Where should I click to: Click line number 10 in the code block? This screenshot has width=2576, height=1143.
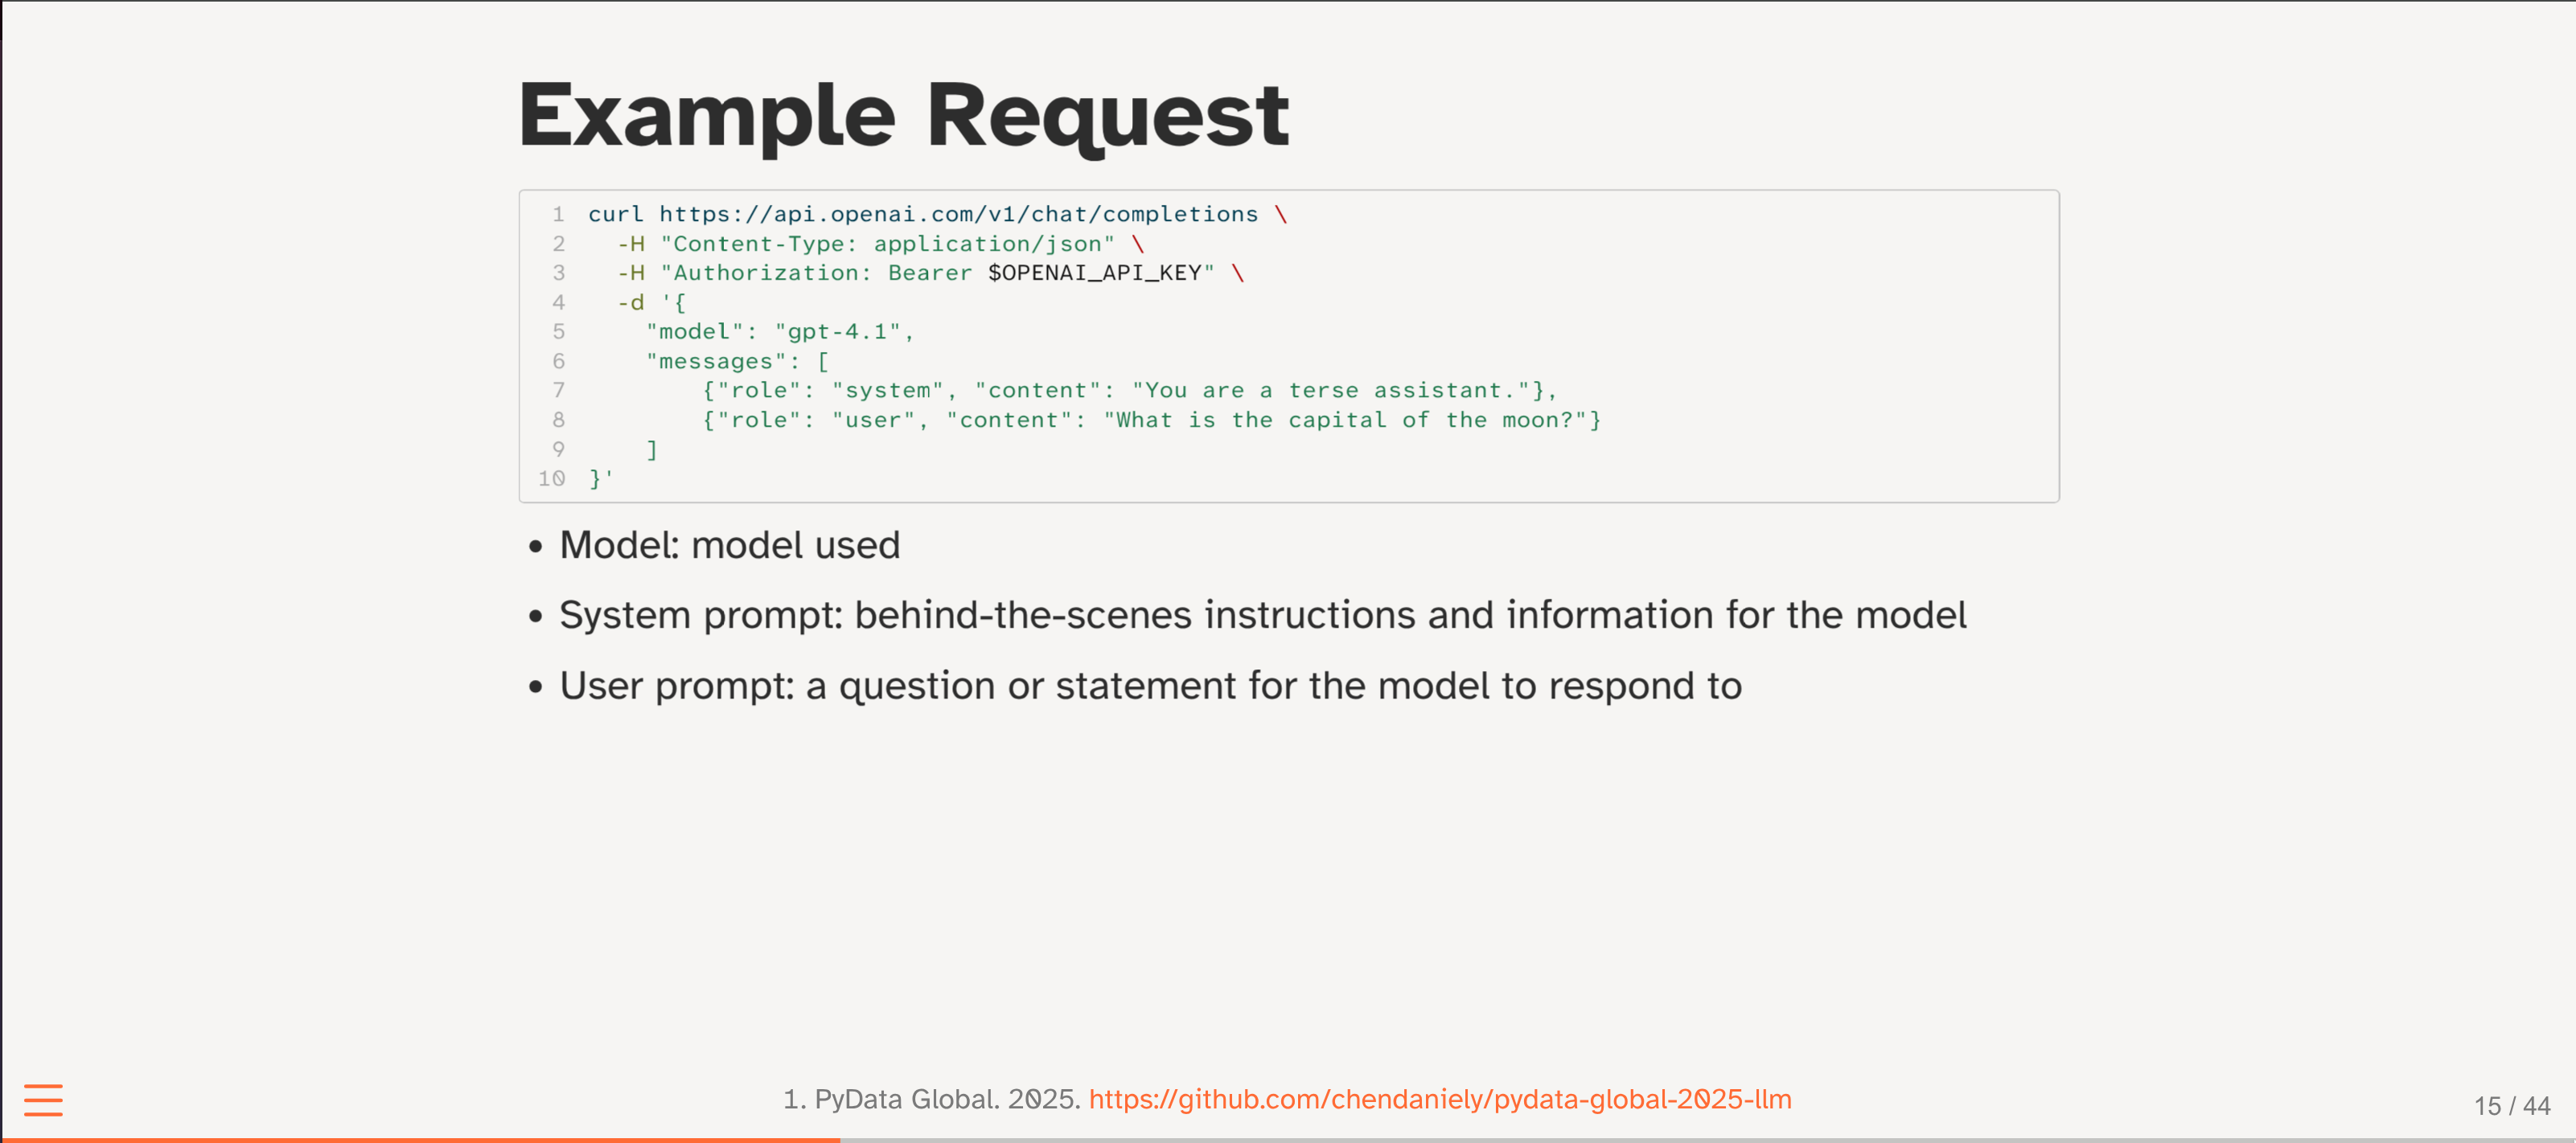(x=552, y=478)
